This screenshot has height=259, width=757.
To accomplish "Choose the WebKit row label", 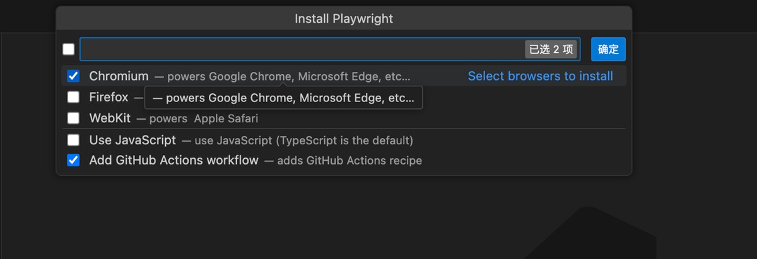I will 110,118.
